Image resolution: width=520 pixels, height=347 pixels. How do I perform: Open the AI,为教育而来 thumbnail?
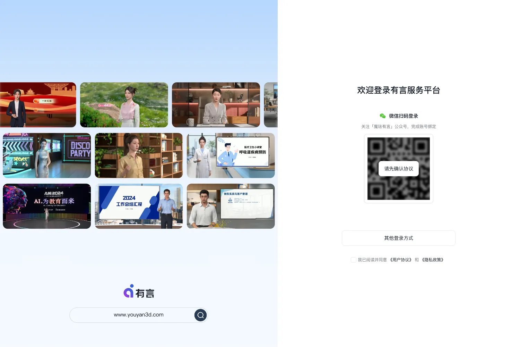(x=47, y=206)
